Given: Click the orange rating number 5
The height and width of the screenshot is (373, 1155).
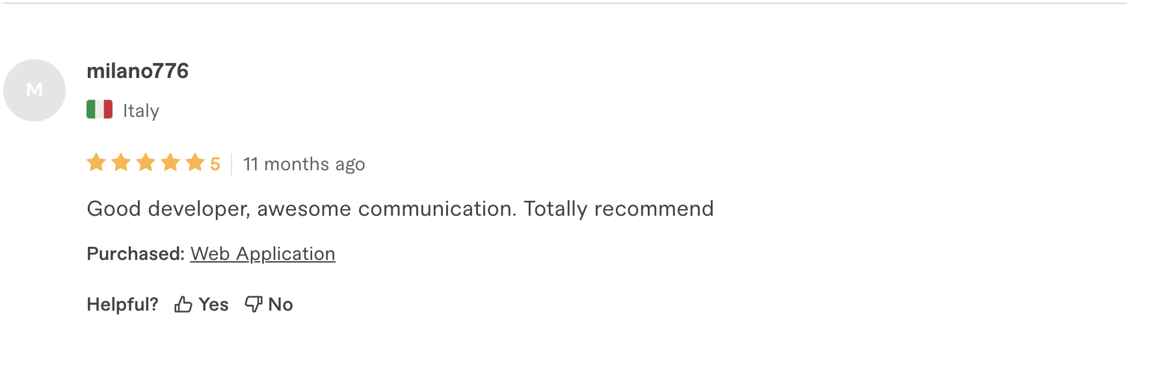Looking at the screenshot, I should coord(215,164).
